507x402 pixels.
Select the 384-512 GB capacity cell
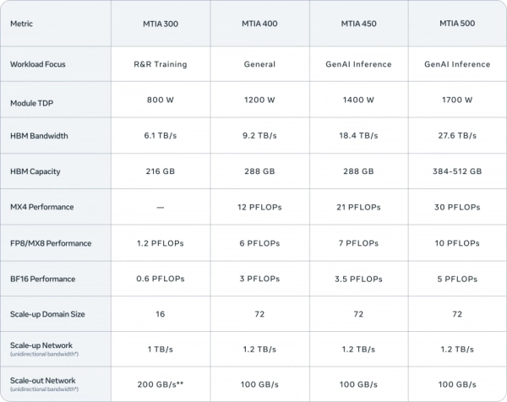(x=457, y=171)
